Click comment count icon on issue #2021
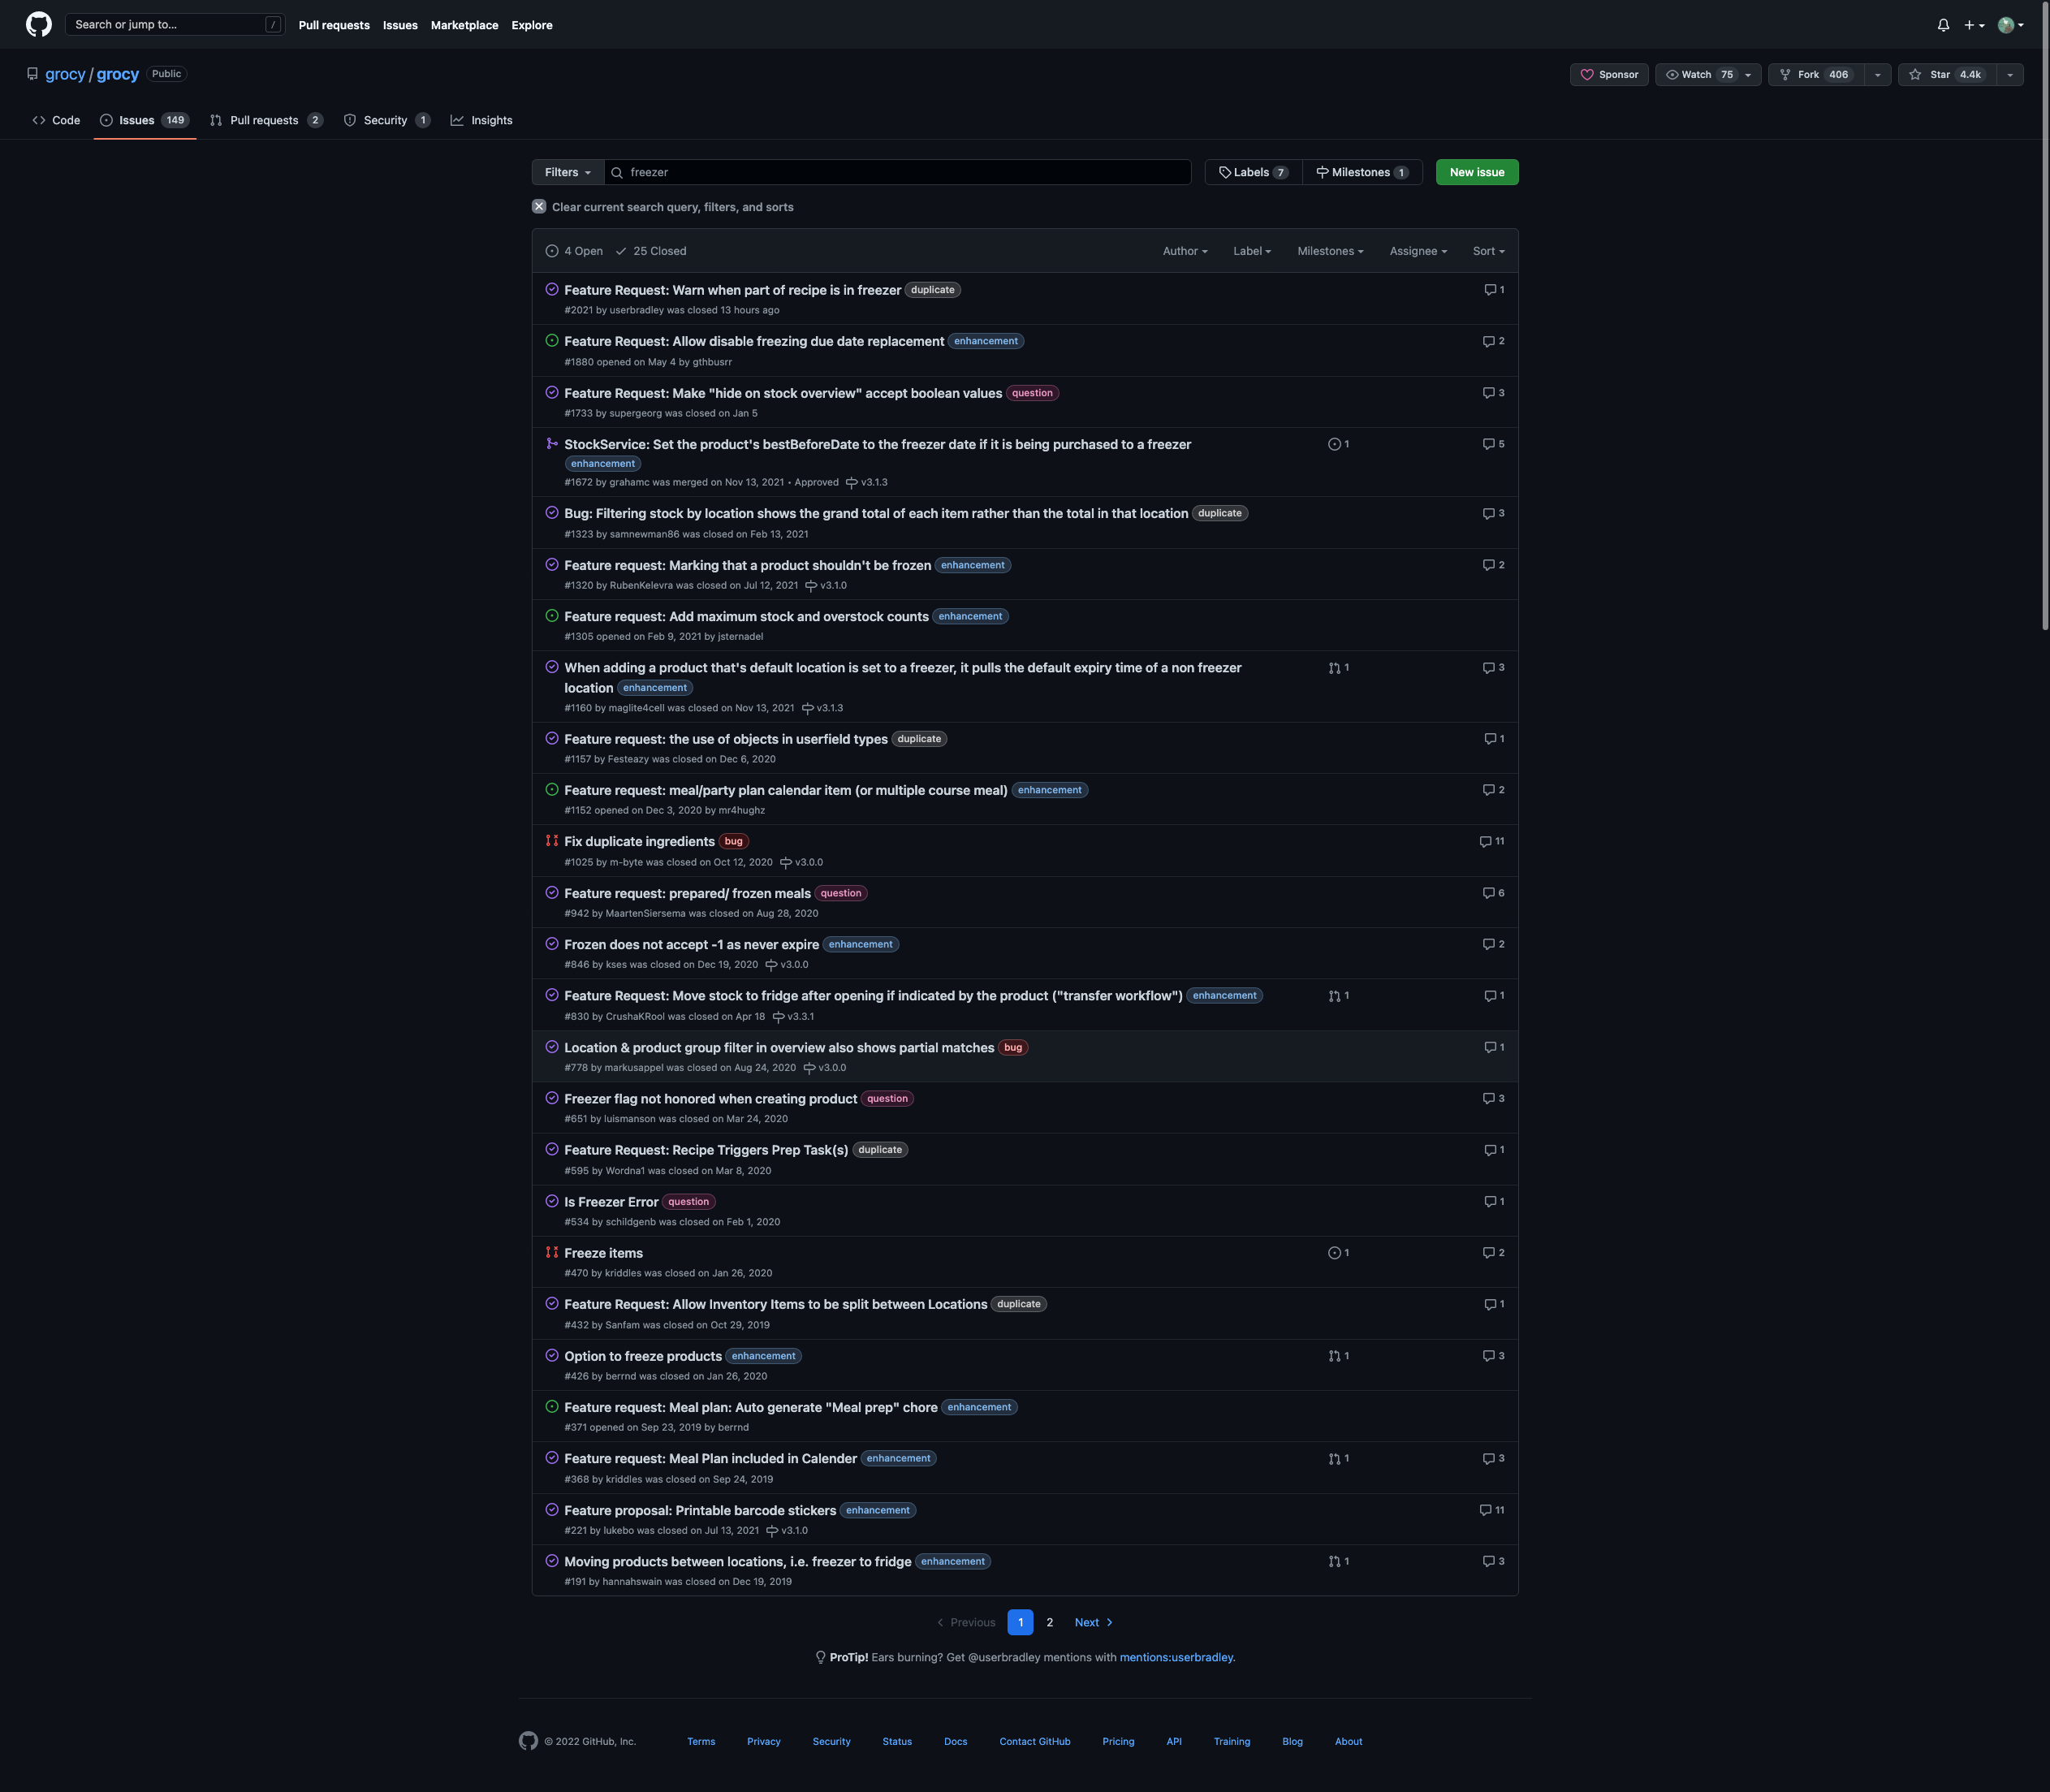 tap(1490, 290)
